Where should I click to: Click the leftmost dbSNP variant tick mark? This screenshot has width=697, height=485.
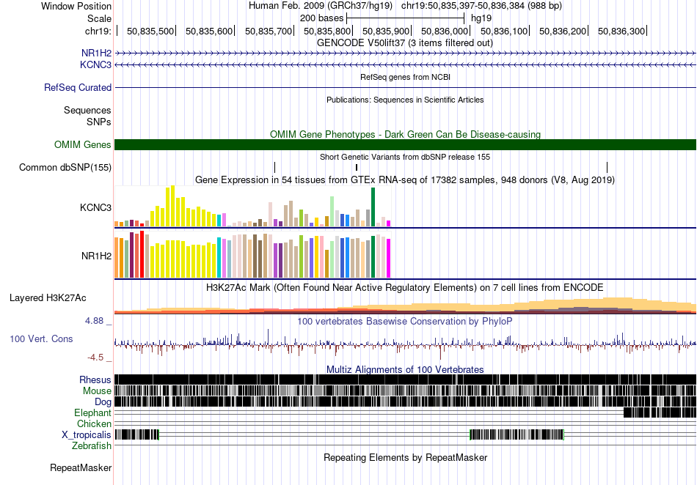point(274,167)
